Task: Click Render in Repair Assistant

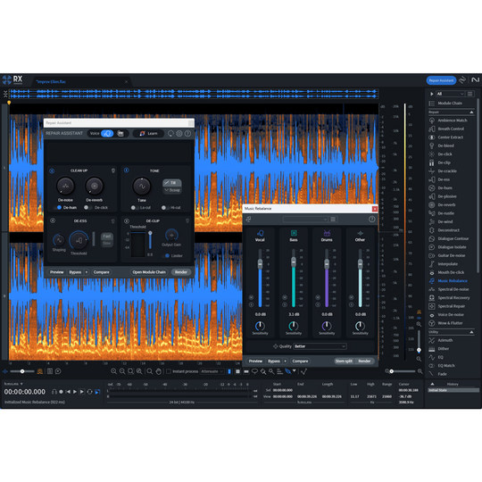Action: tap(181, 272)
